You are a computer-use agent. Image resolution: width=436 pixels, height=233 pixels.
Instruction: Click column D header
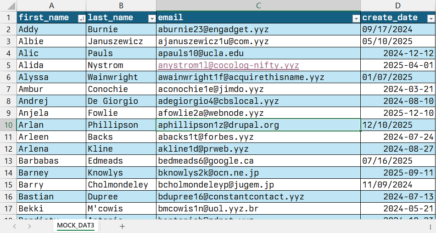[398, 6]
